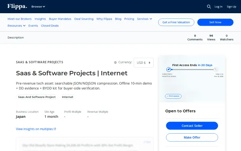Click the First Access badge
Viewport: 241px width, 151px height.
tap(173, 96)
